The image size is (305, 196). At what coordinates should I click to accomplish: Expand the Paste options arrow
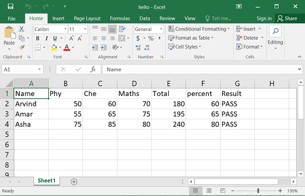coord(9,49)
